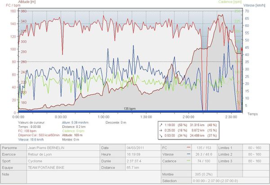This screenshot has width=270, height=185.
Task: Click Limites 2 value 80 - 160
Action: coord(255,154)
